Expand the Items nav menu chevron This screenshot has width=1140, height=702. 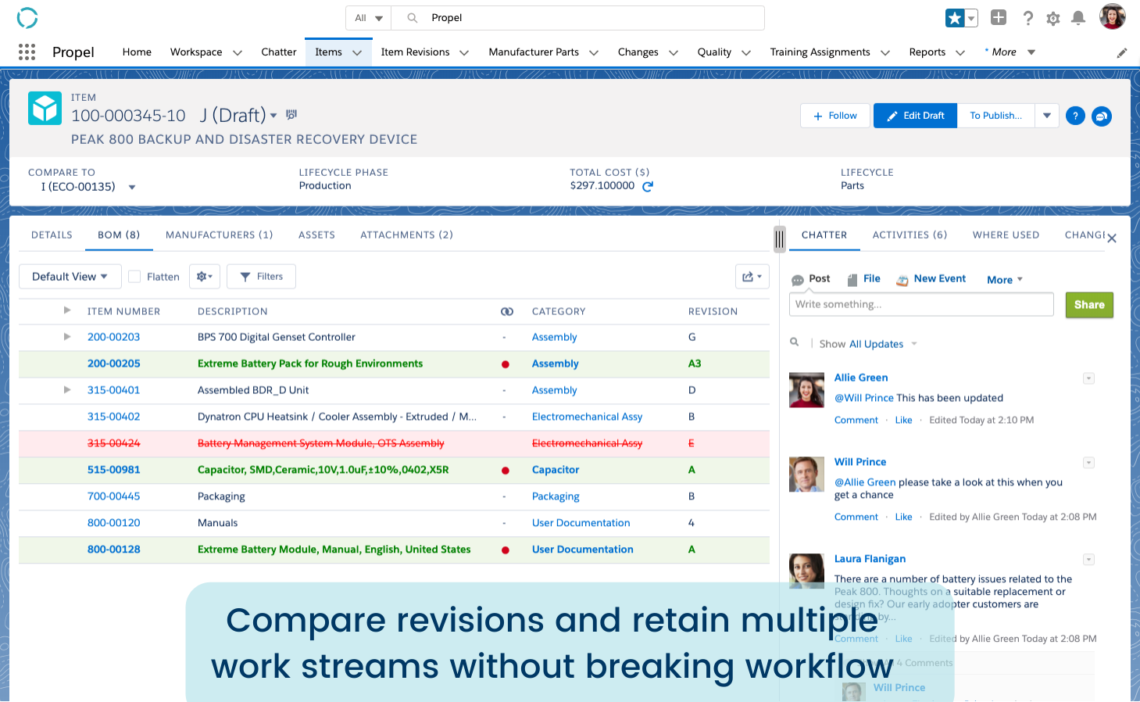tap(357, 53)
